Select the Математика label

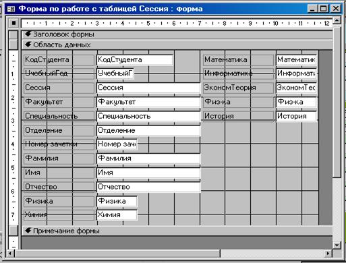[238, 60]
